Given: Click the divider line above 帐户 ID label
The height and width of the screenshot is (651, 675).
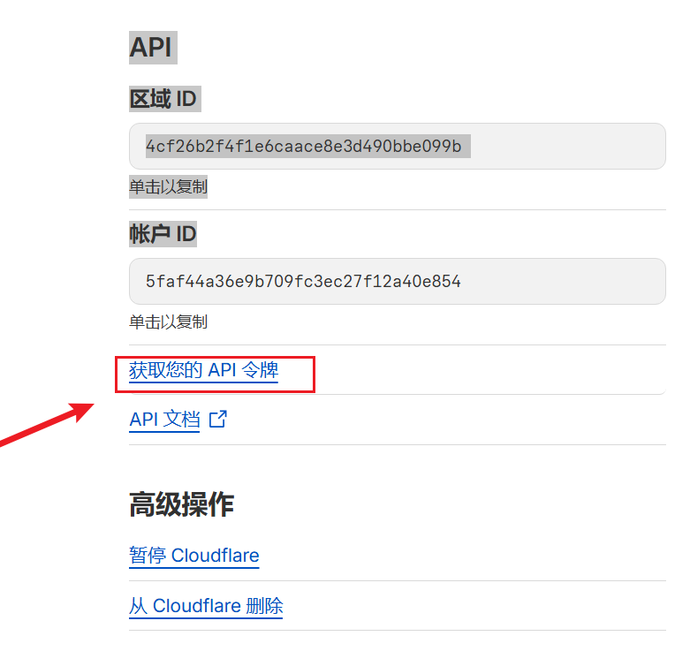Looking at the screenshot, I should tap(397, 209).
